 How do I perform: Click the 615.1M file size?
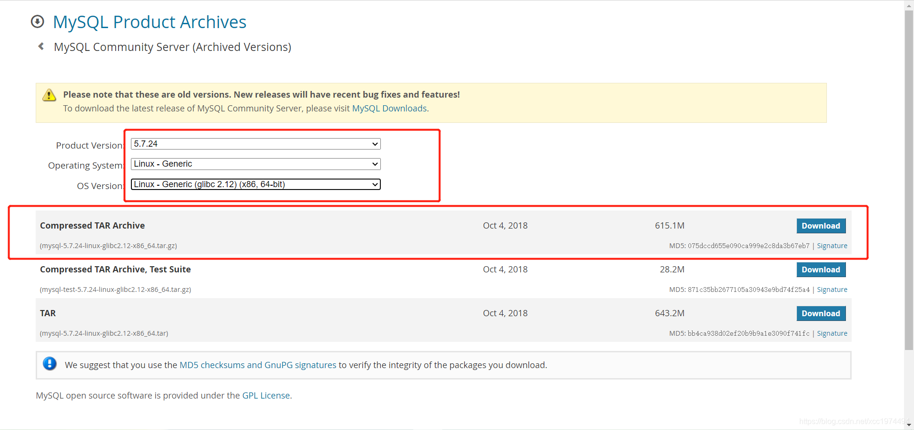tap(669, 226)
